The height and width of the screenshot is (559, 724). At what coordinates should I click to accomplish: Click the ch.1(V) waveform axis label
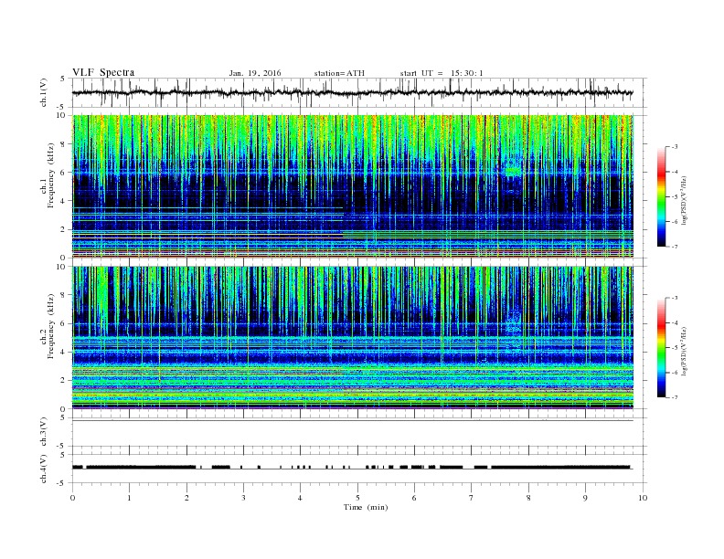[x=44, y=92]
